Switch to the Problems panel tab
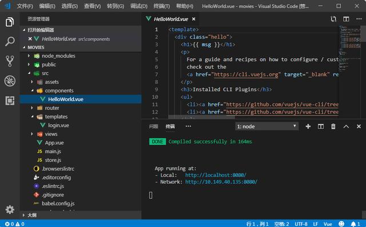366x227 pixels. (153, 127)
